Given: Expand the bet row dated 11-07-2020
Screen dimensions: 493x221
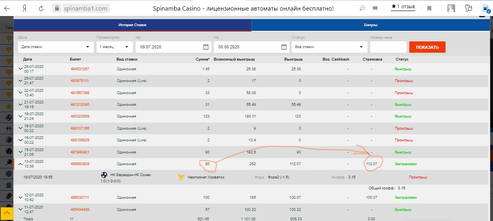Looking at the screenshot, I should pos(20,210).
